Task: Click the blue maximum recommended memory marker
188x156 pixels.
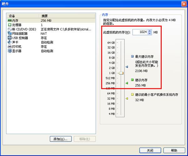Action: click(127, 67)
